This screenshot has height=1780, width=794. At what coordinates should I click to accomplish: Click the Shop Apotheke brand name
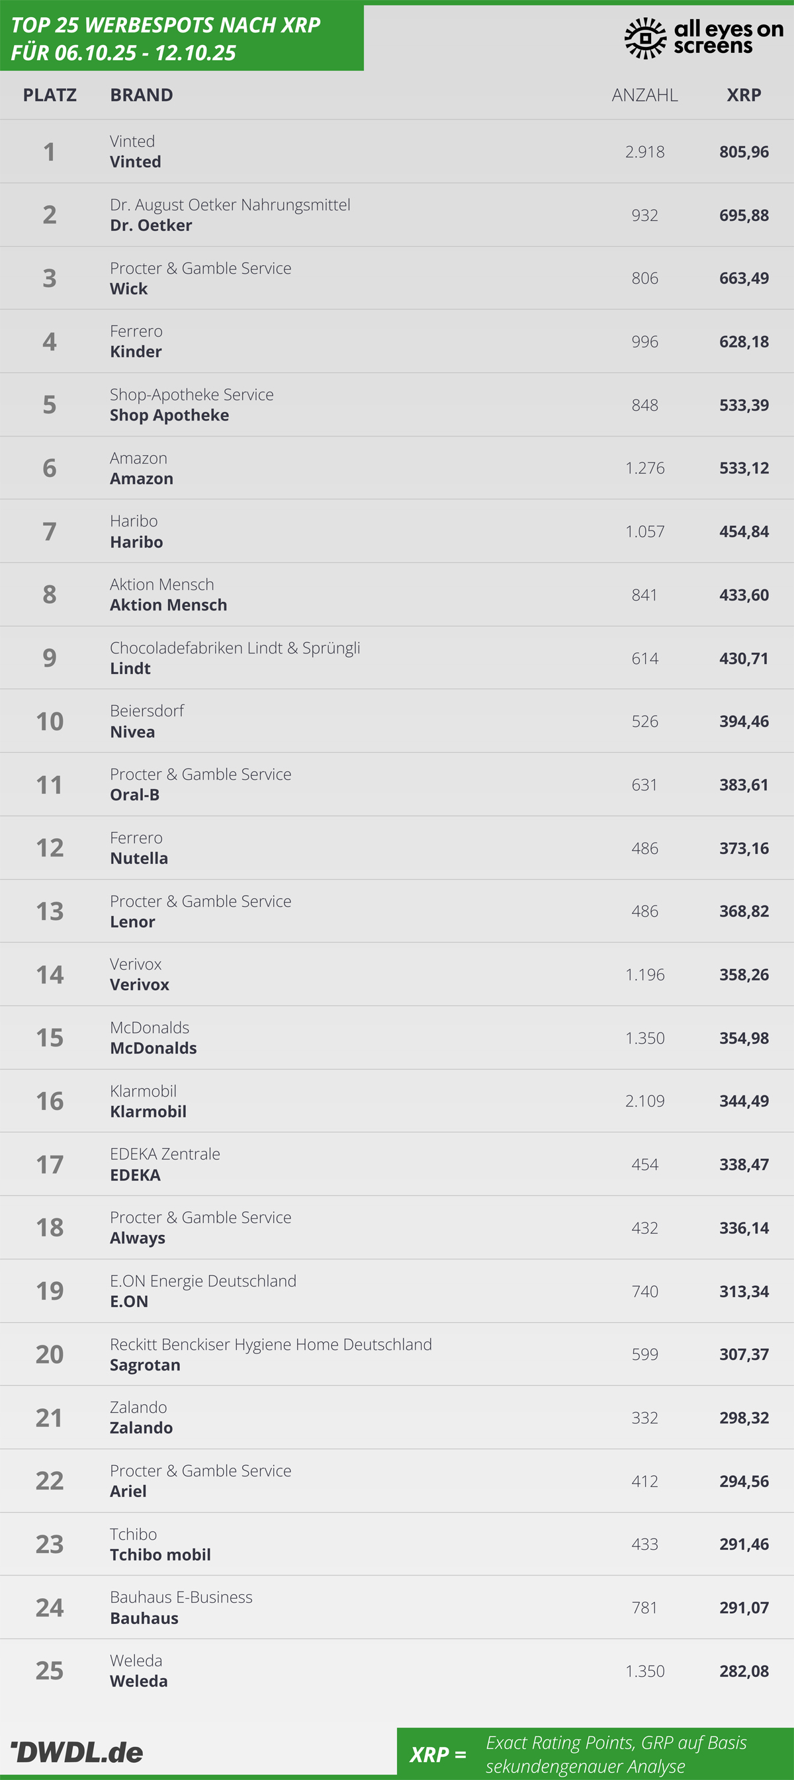pos(169,415)
